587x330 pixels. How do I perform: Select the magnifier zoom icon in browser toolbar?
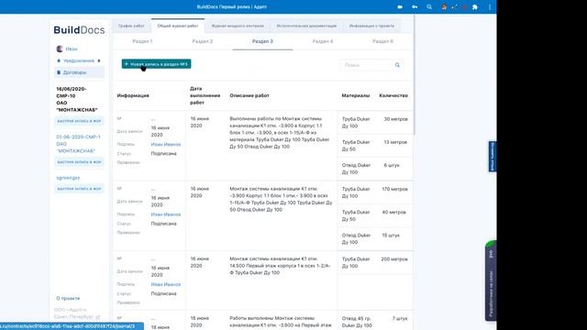point(429,6)
